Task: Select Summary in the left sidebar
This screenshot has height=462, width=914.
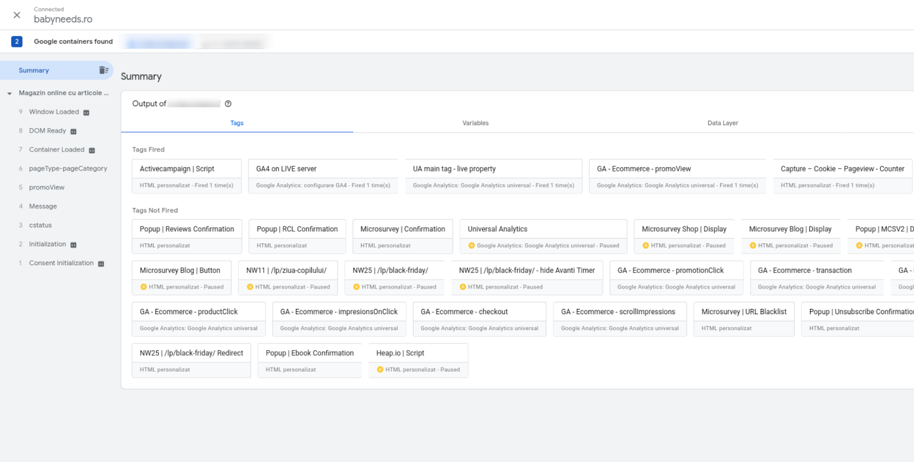Action: pos(56,70)
